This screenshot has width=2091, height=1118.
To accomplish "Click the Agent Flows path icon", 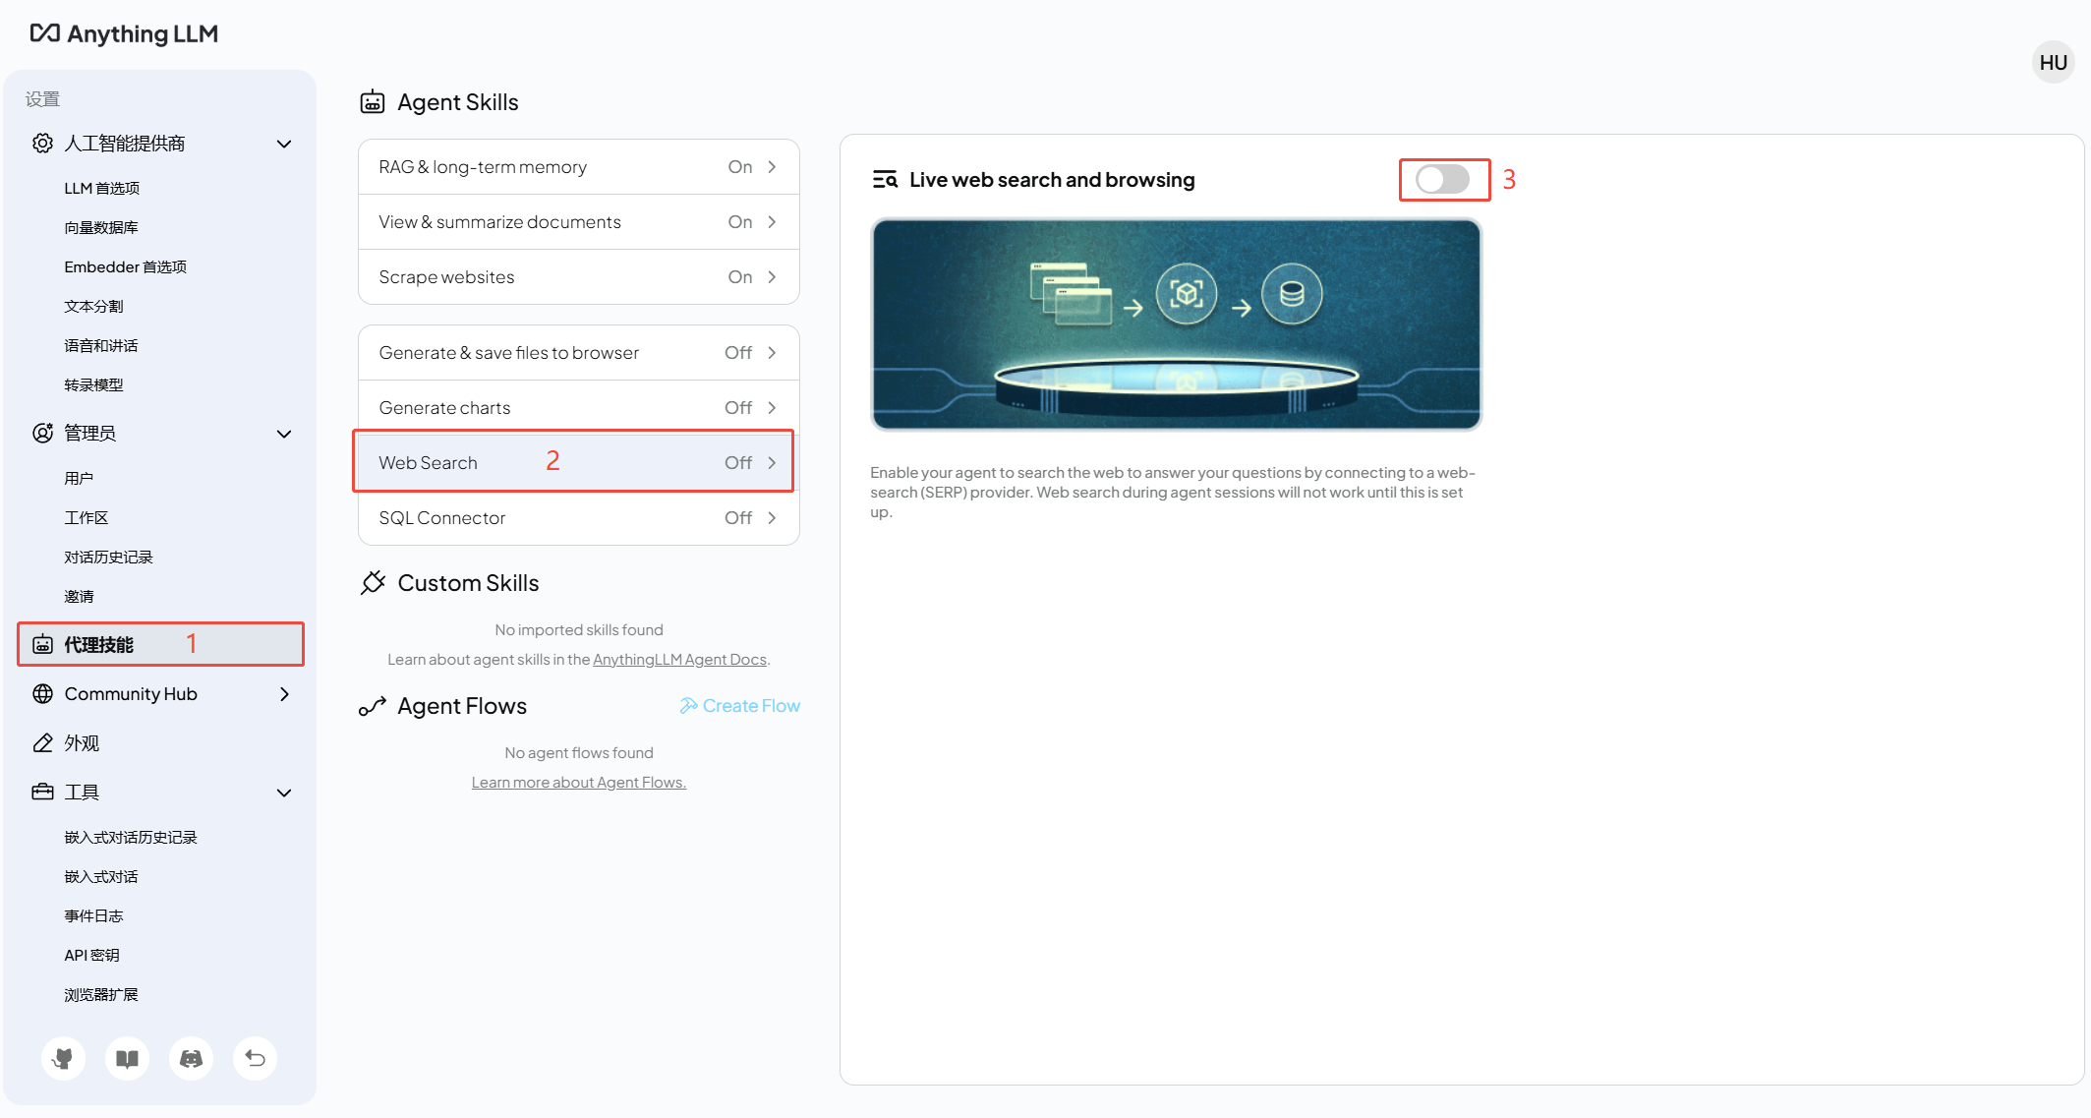I will 373,706.
